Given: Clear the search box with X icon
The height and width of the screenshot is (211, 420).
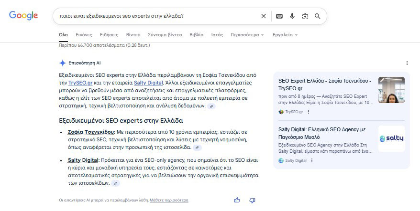Looking at the screenshot, I should coord(263,16).
